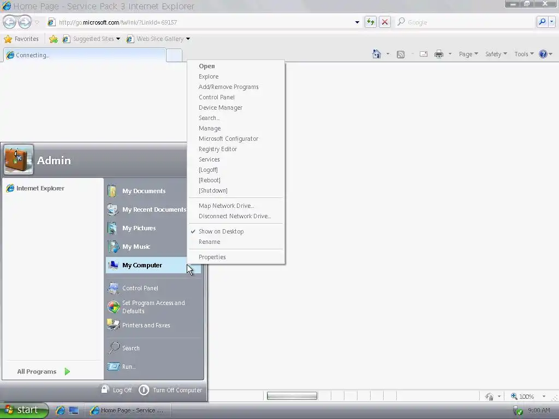Choose Explore in the context menu
Viewport: 559px width, 419px height.
(x=236, y=76)
